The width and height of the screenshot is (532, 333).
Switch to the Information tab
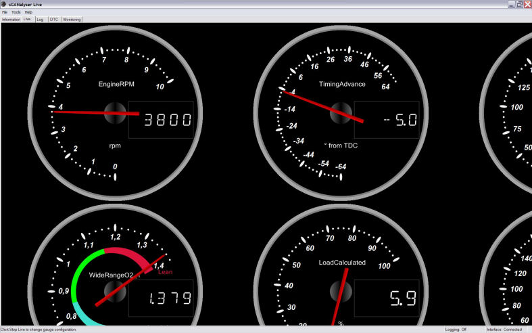(11, 20)
